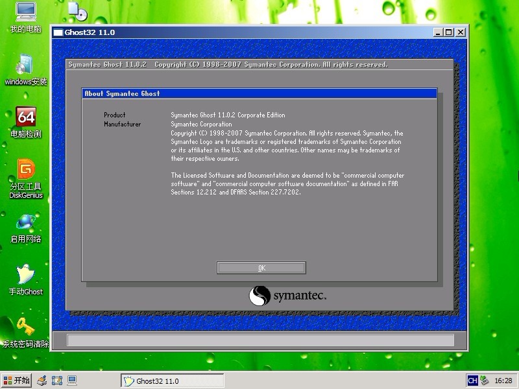Select the Ghost32 11.0 taskbar button
The width and height of the screenshot is (519, 389).
click(x=172, y=381)
